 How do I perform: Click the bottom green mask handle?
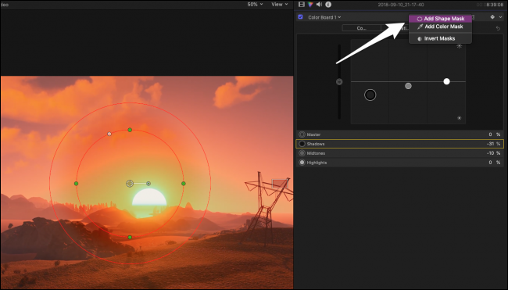click(130, 238)
